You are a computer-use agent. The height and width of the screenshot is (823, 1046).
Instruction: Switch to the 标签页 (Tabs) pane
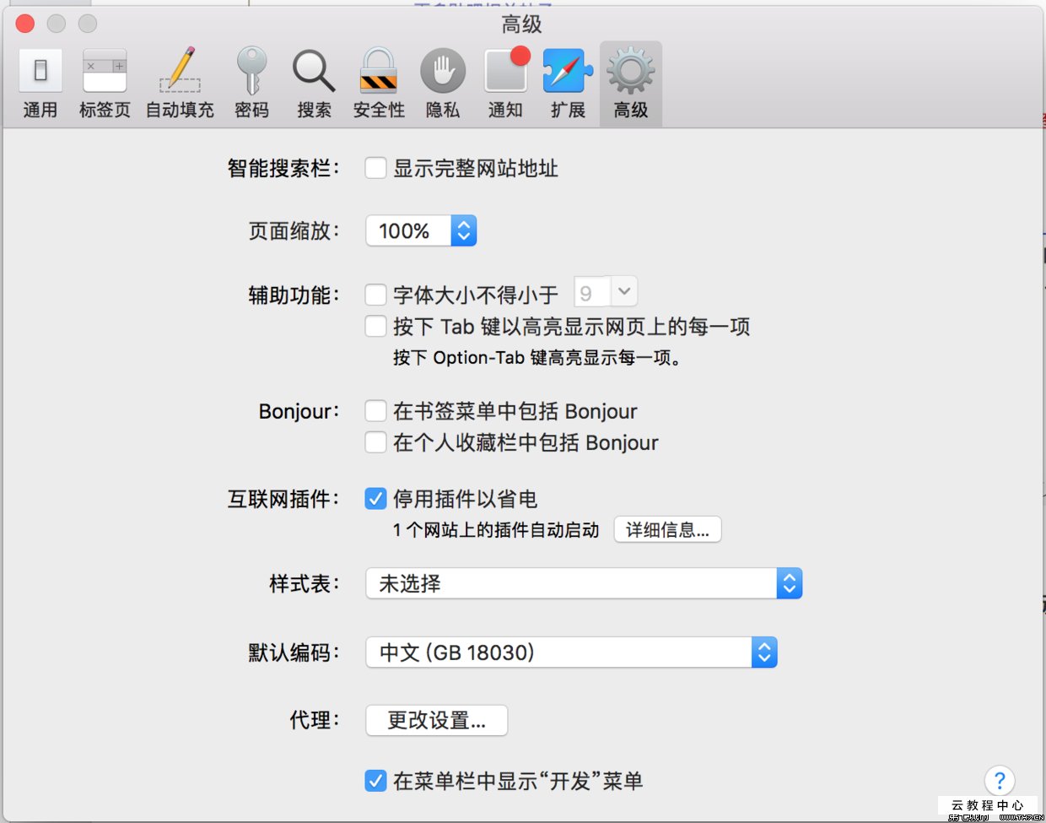click(104, 80)
